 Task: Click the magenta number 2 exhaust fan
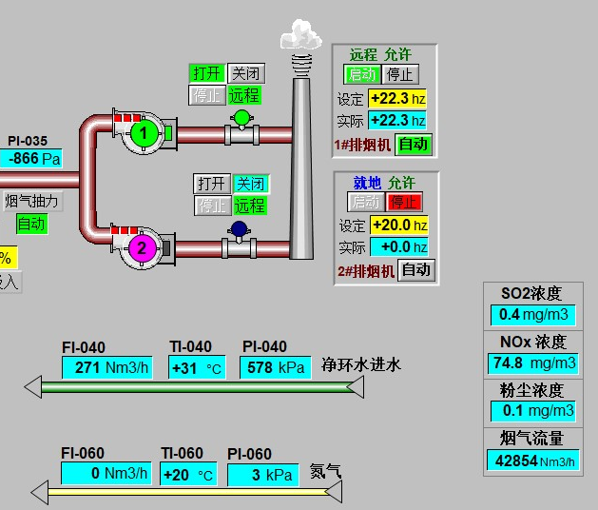[x=142, y=248]
